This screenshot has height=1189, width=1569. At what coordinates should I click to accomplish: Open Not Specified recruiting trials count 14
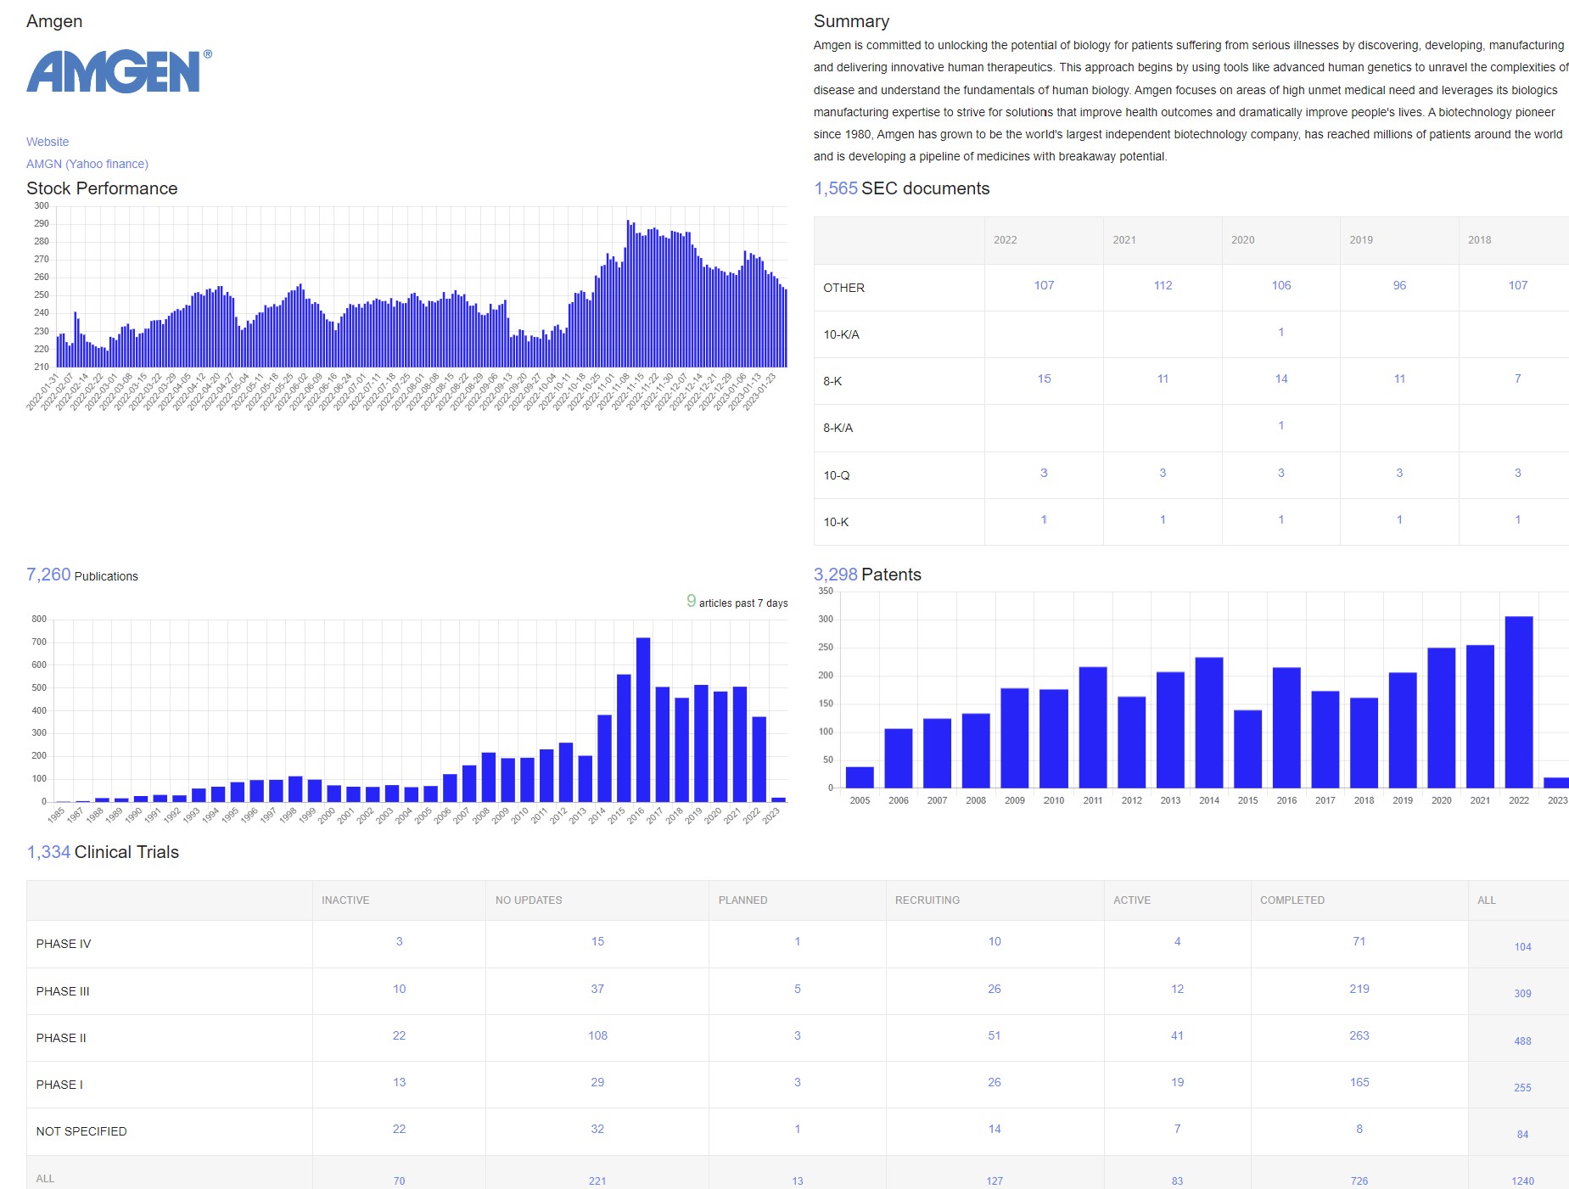(995, 1129)
